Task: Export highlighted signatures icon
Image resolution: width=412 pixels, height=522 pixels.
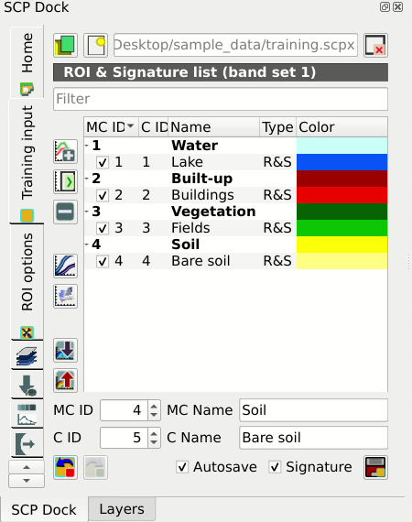Action: point(65,380)
